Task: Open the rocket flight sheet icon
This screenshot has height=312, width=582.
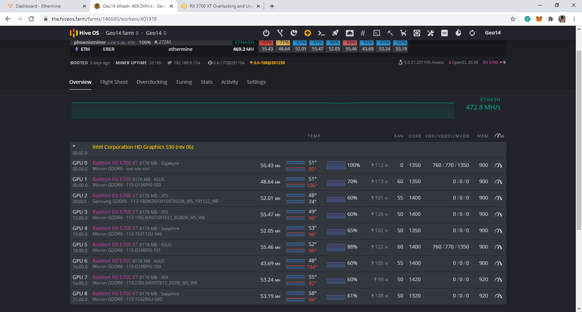Action: tap(335, 33)
